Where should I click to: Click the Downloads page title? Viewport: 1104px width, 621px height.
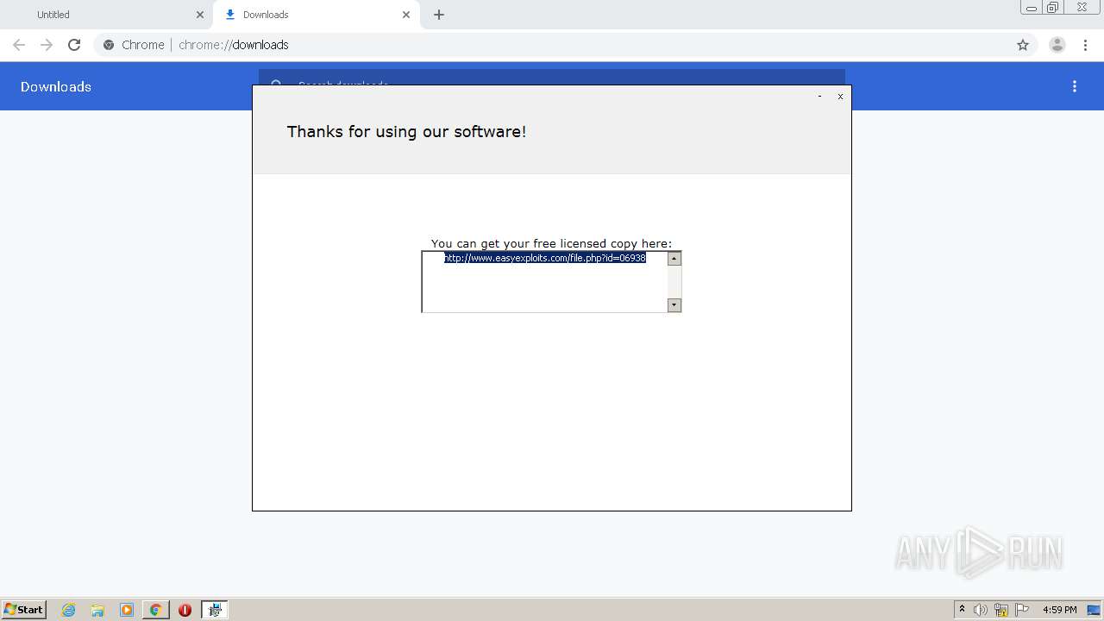coord(56,86)
